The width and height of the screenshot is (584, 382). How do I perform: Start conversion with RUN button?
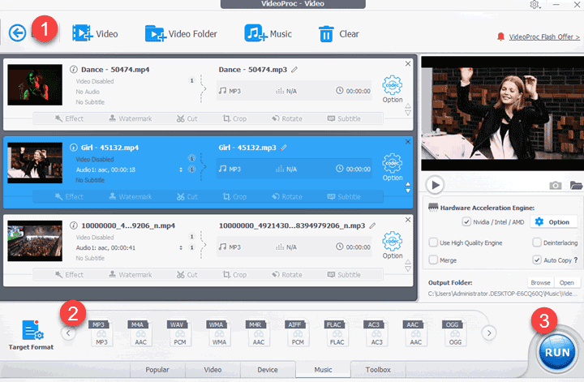click(556, 352)
